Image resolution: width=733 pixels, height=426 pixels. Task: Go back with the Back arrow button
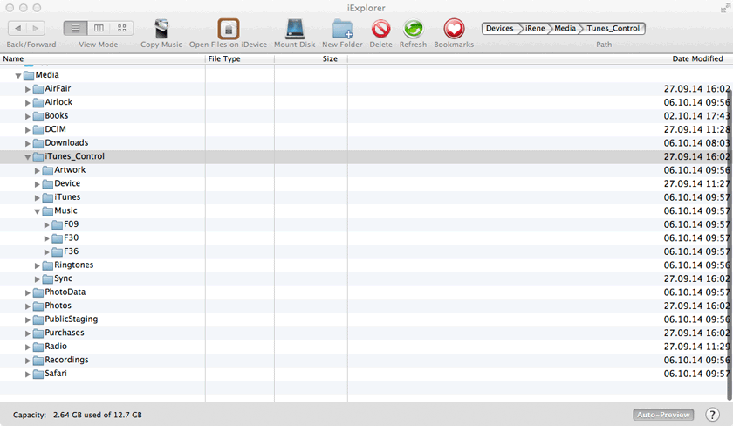click(x=17, y=29)
